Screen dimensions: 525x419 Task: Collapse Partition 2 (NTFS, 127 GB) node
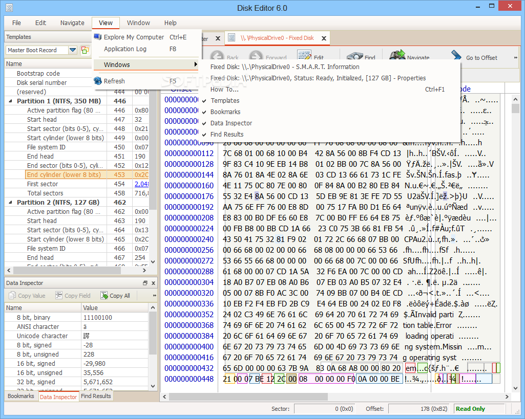coord(10,202)
